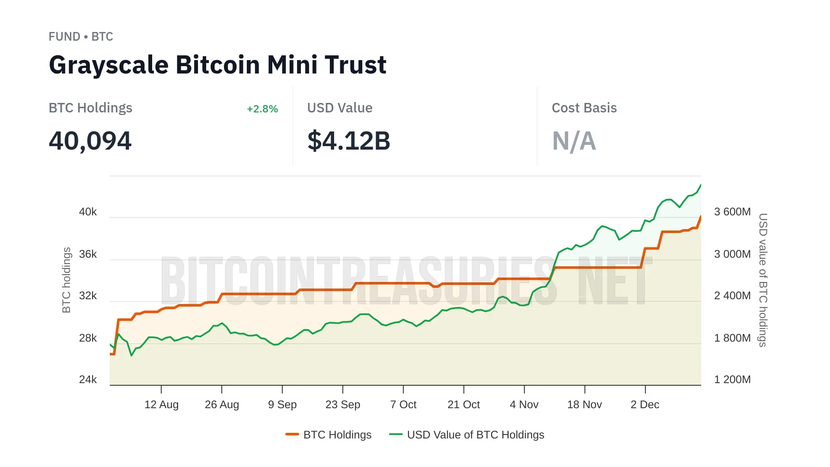The width and height of the screenshot is (830, 467).
Task: Click the Cost Basis N/A value
Action: [x=574, y=141]
